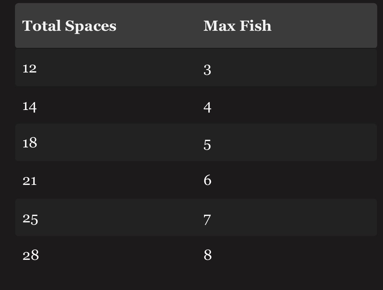Select the entire row for 14 spaces, 4 fish
Screen dimensions: 383x290
[196, 105]
